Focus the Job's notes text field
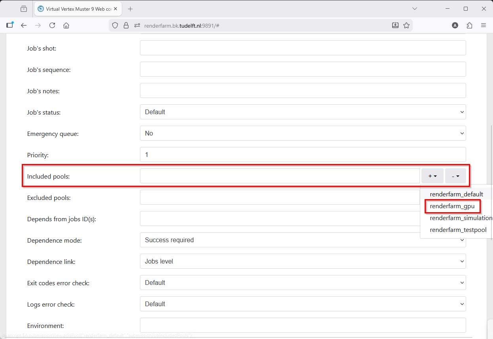The image size is (493, 339). [302, 90]
